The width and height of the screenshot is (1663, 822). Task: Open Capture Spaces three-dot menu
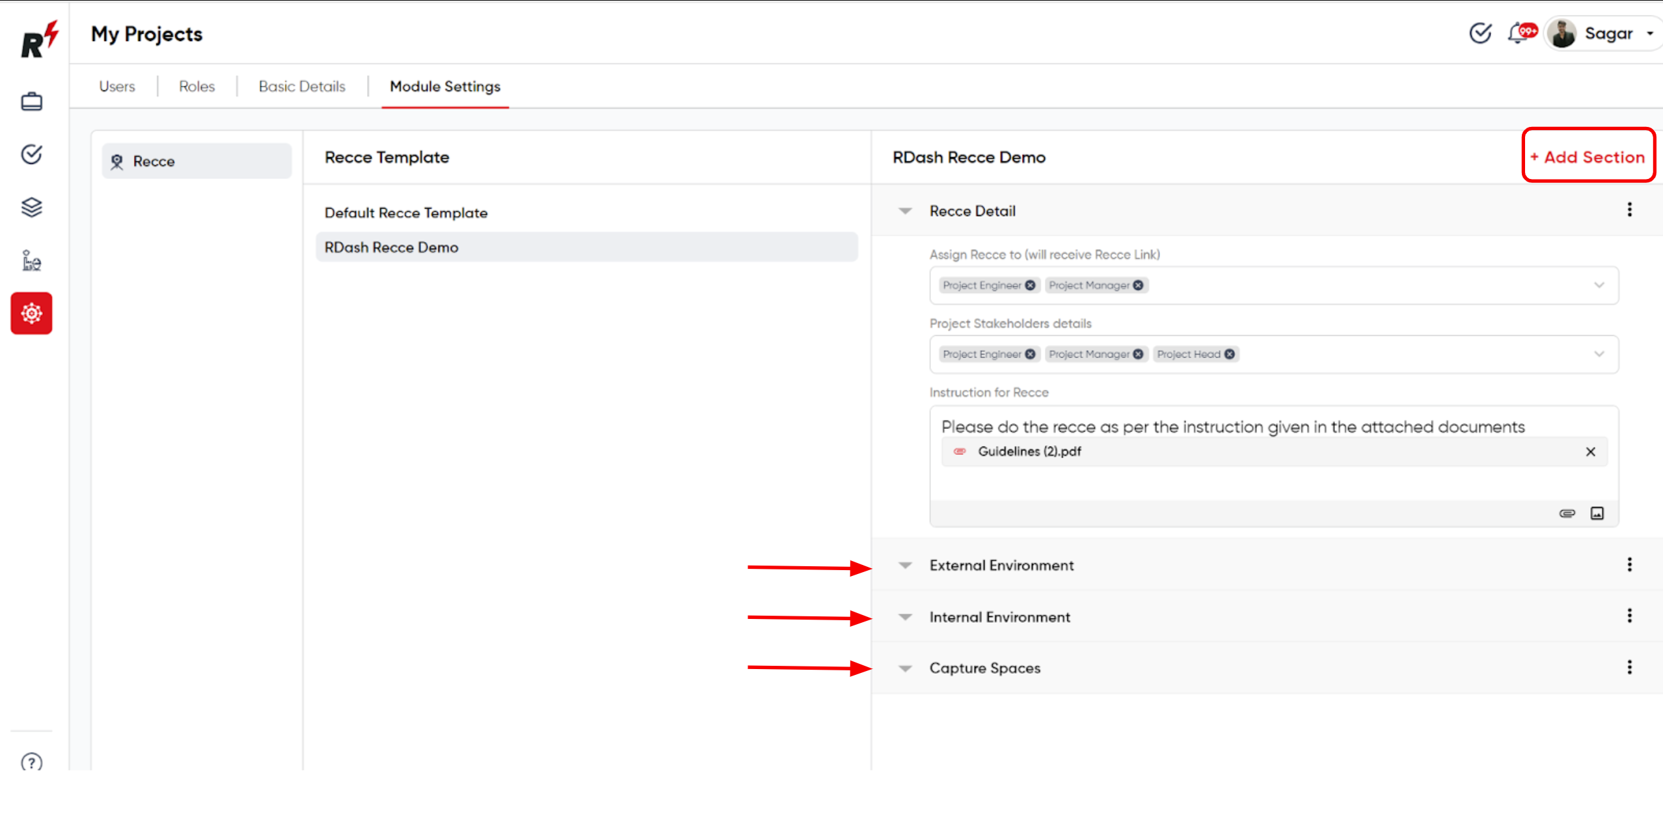(1629, 667)
